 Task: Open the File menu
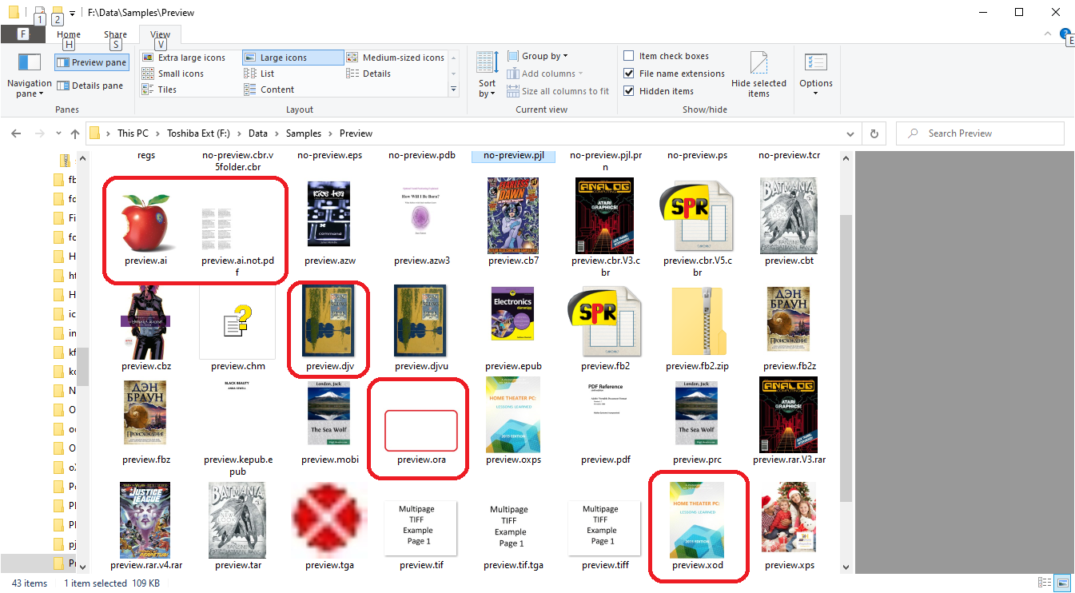coord(23,34)
